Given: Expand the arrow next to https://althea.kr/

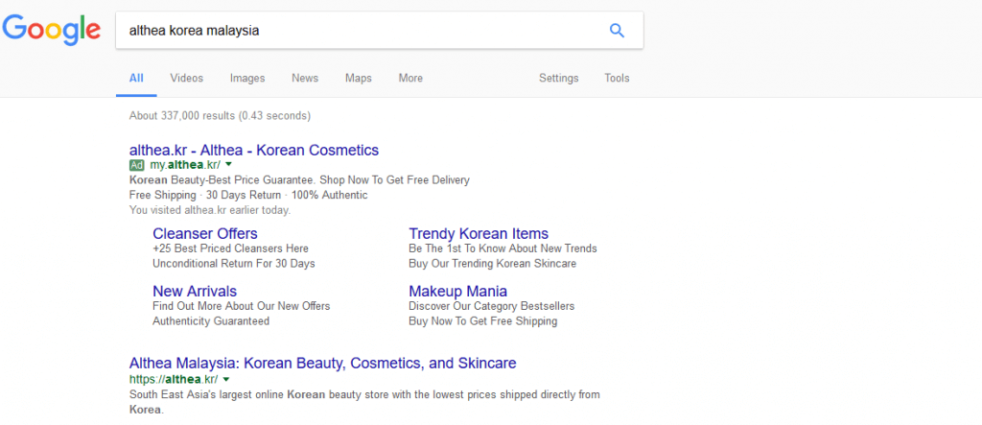Looking at the screenshot, I should point(226,379).
